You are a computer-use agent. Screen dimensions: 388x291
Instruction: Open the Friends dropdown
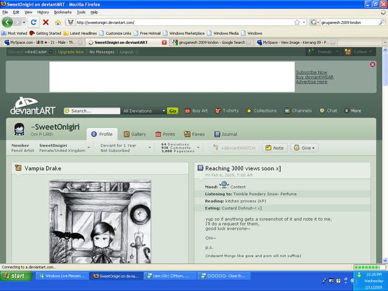tap(323, 52)
